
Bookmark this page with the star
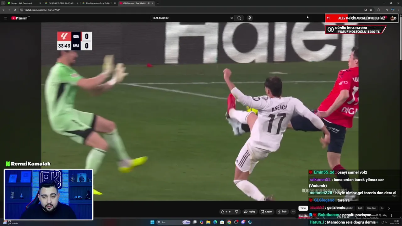[x=371, y=10]
